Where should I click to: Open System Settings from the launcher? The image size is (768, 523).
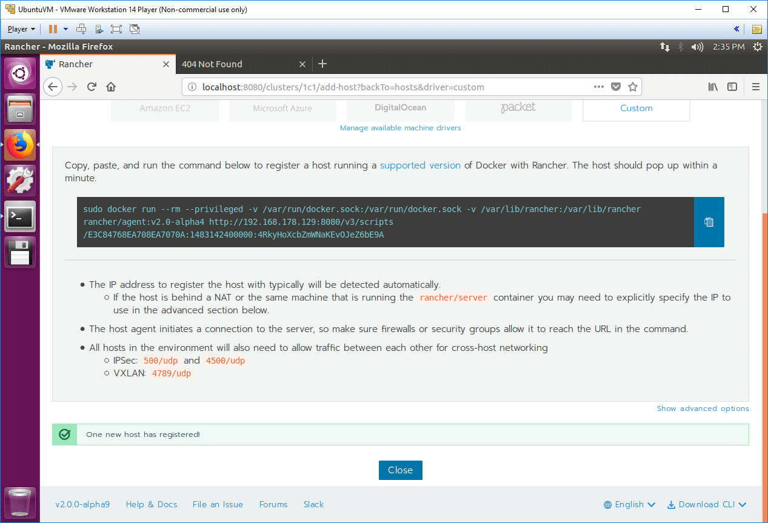20,181
